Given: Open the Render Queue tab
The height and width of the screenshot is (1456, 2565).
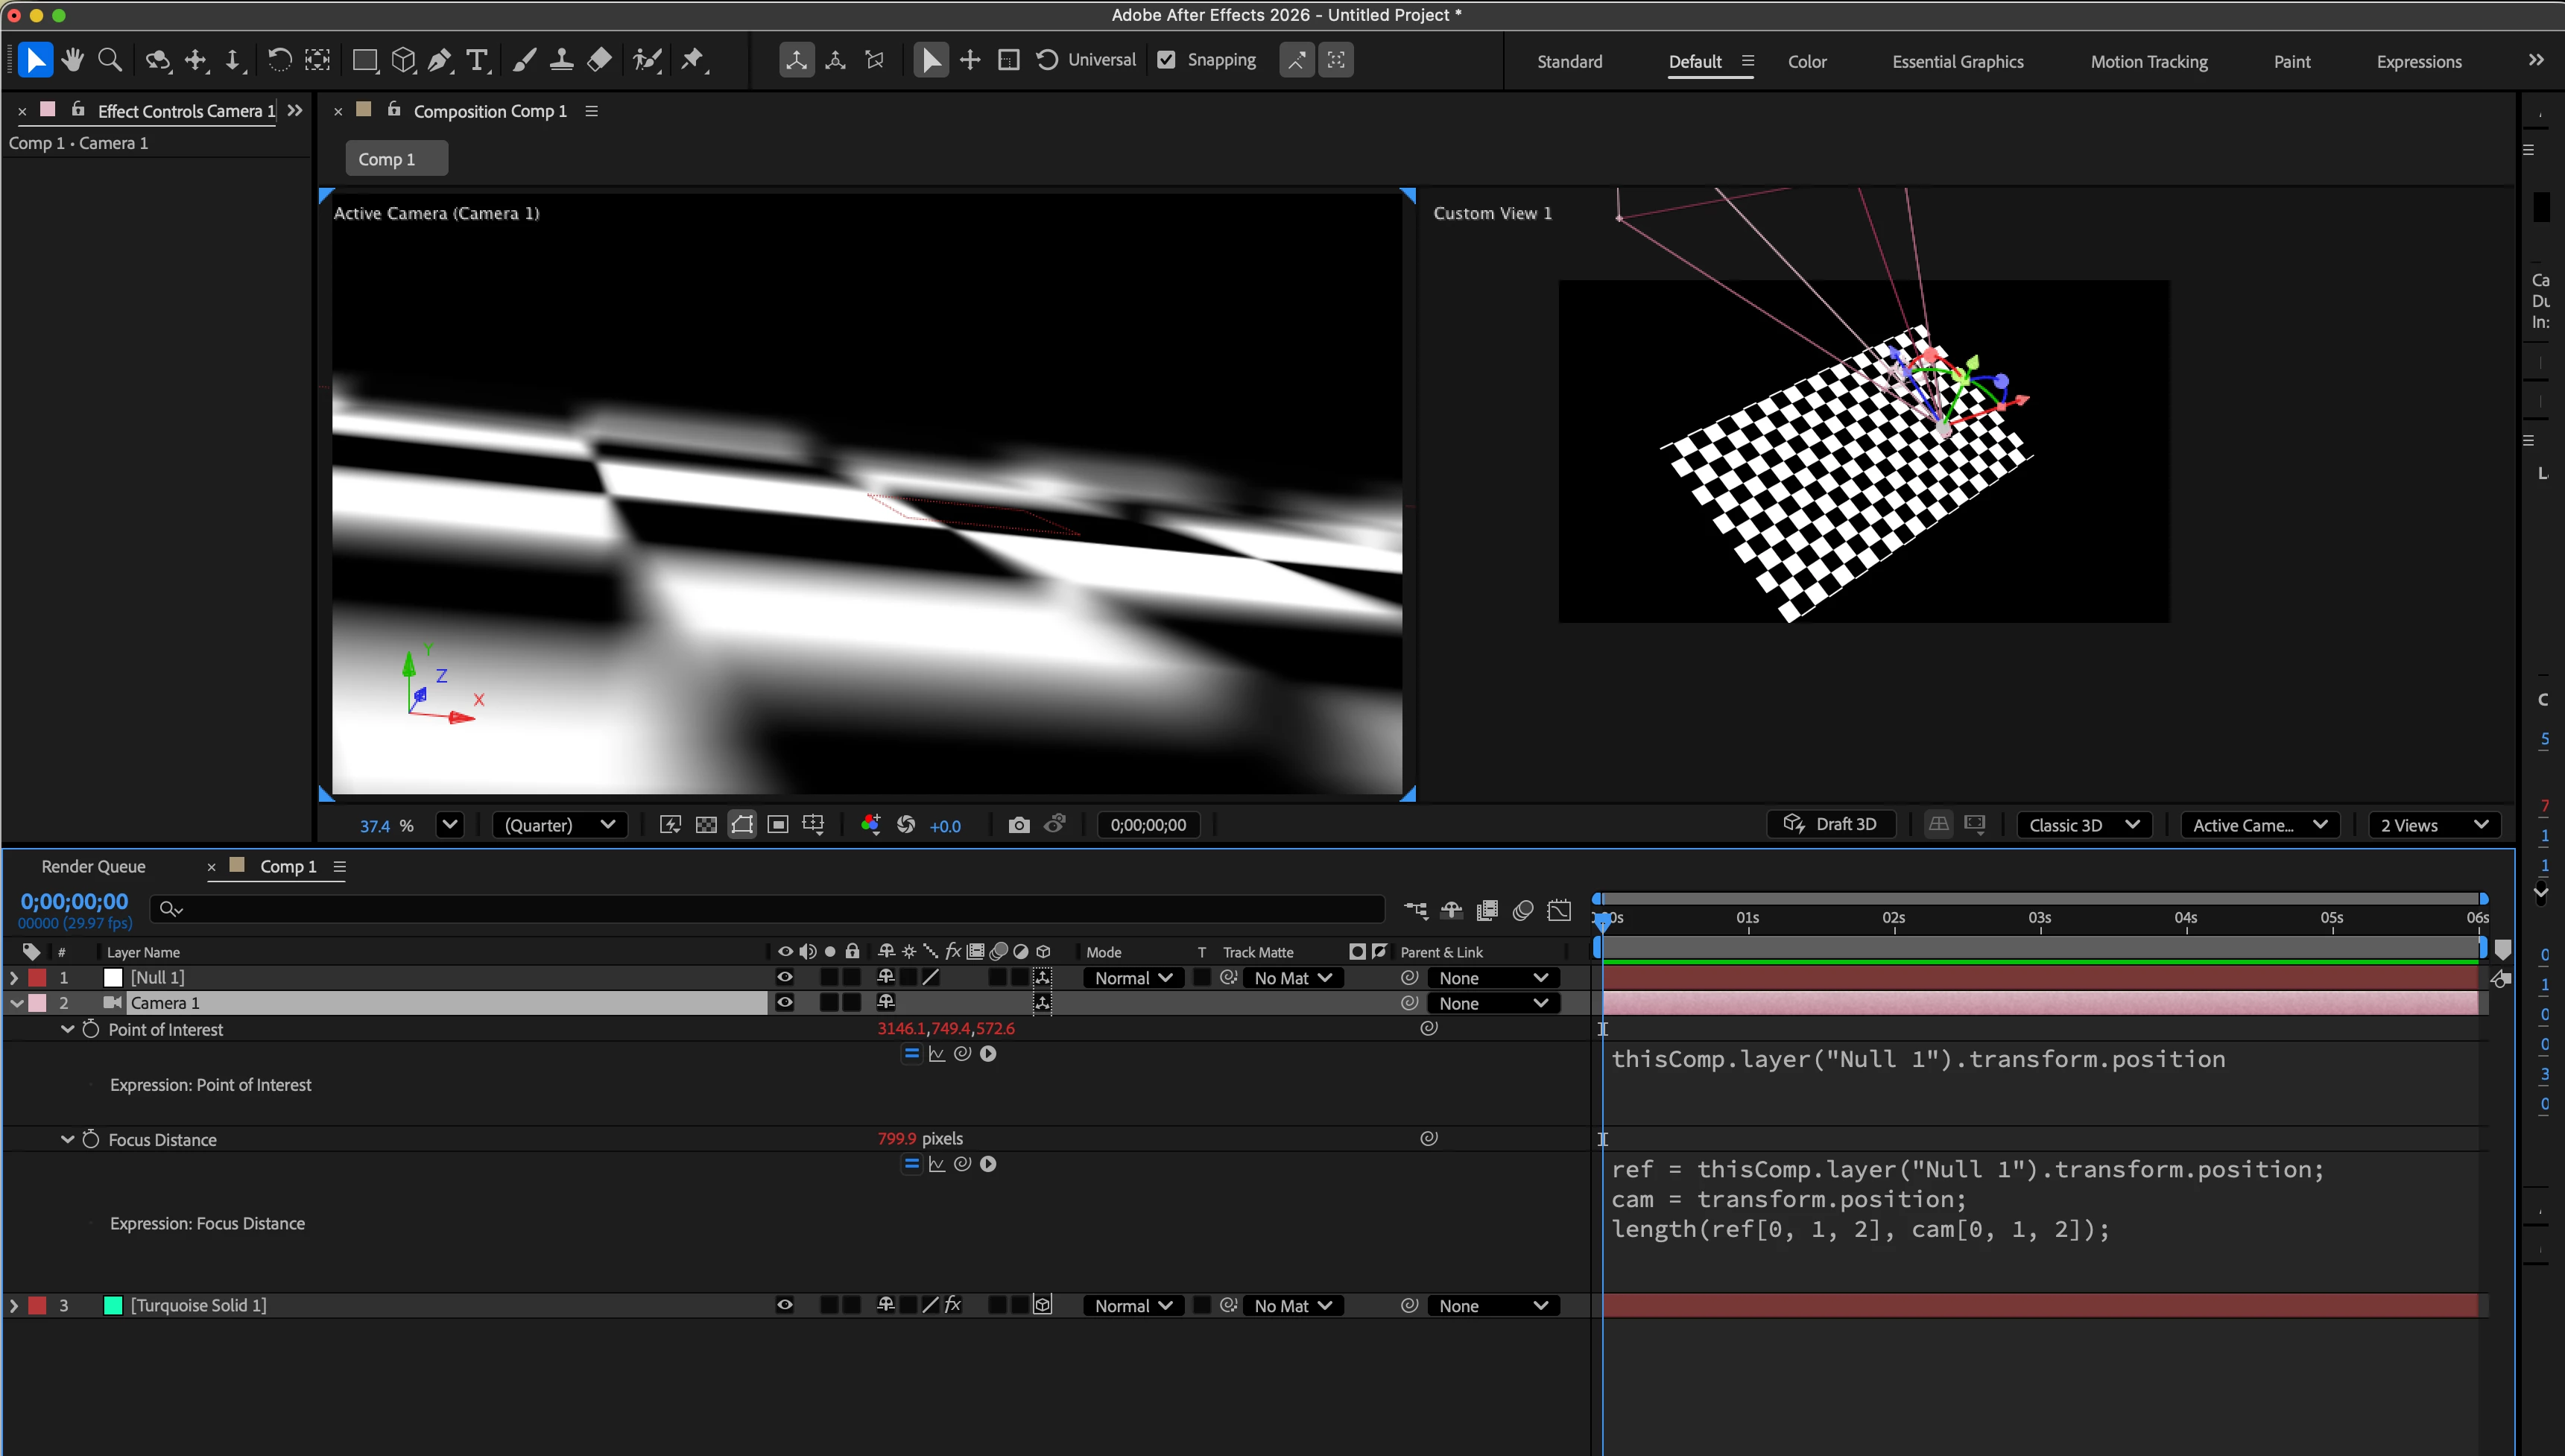Looking at the screenshot, I should coord(93,866).
